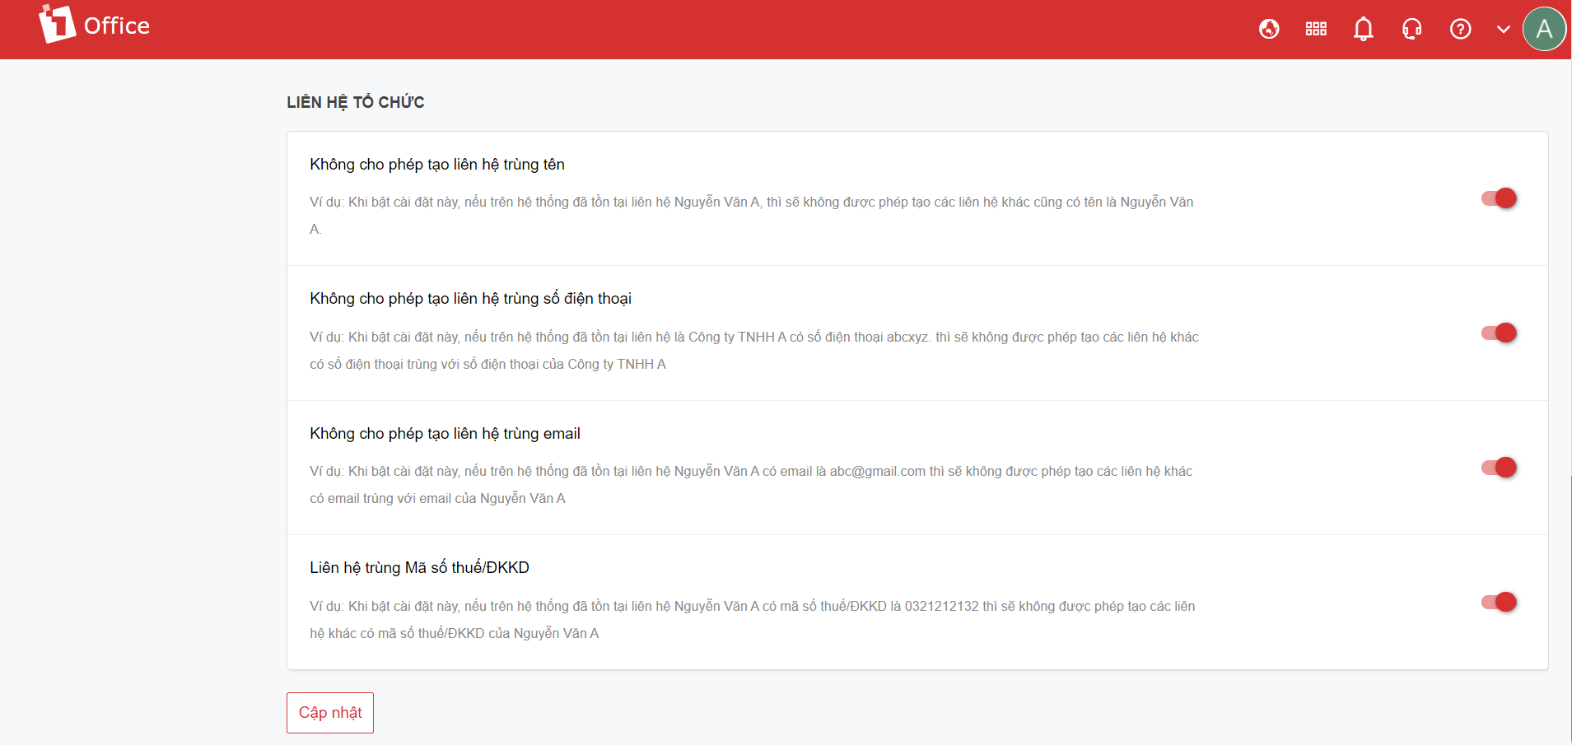This screenshot has width=1572, height=745.
Task: Expand the chevron dropdown beside the avatar
Action: point(1503,30)
